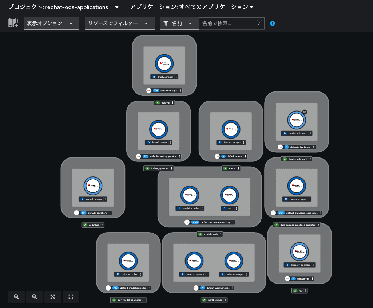Select the codefl...anager deployment node
Image resolution: width=373 pixels, height=308 pixels.
93,186
